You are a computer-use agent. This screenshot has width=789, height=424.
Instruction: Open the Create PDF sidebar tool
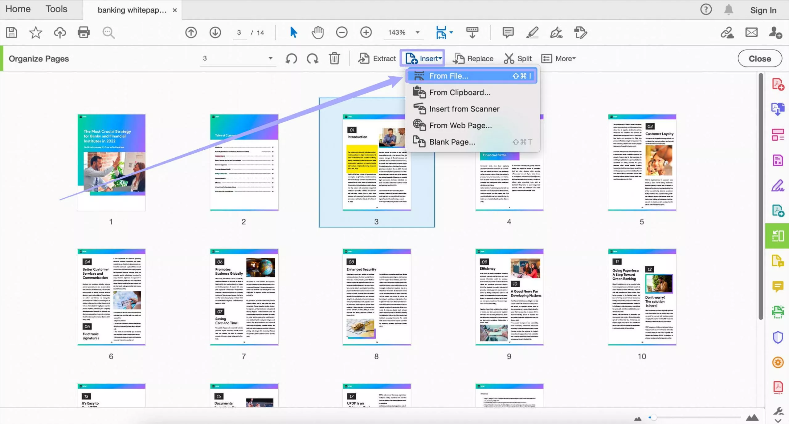click(778, 84)
